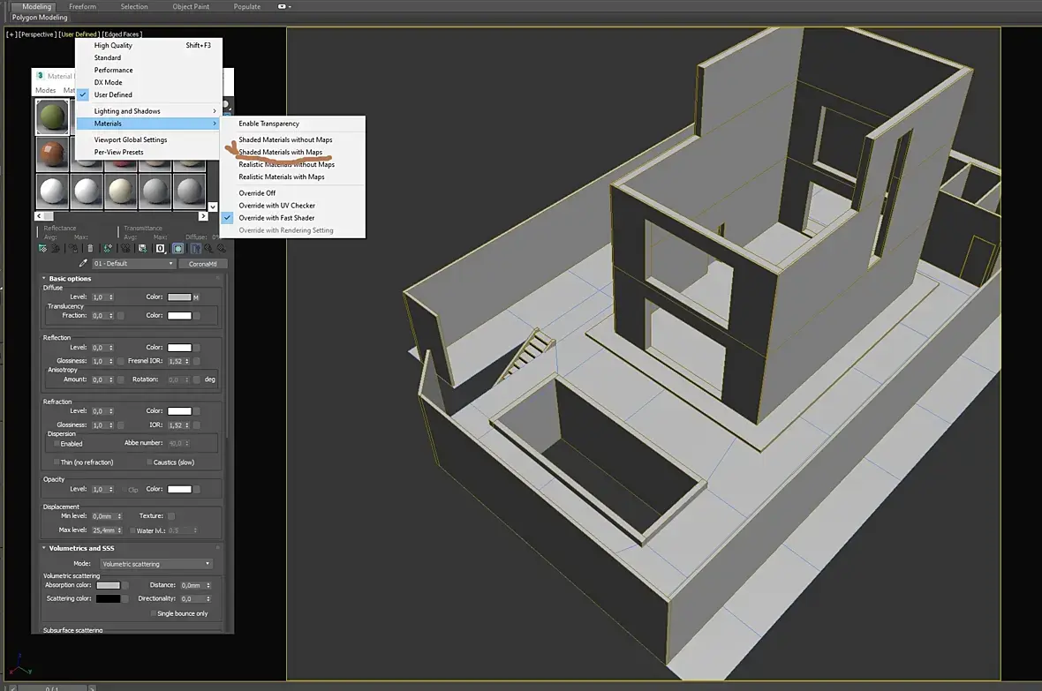Screen dimensions: 1042x691
Task: Click the Reset Map/Material trash icon
Action: coord(90,249)
